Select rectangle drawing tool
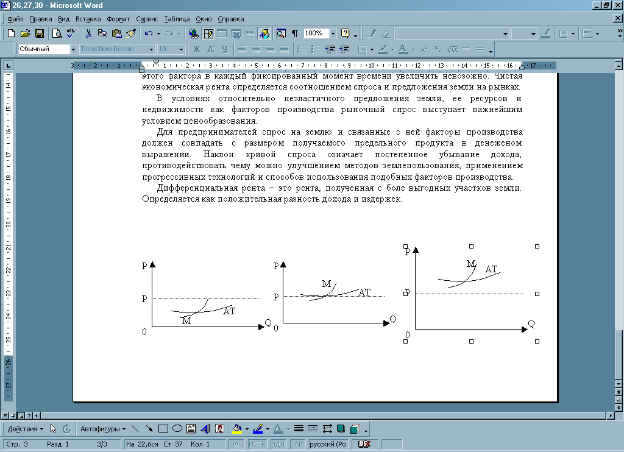Viewport: 624px width, 452px height. 163,429
